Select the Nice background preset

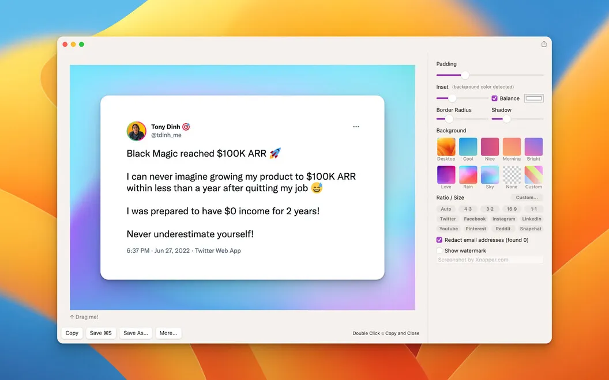[490, 147]
